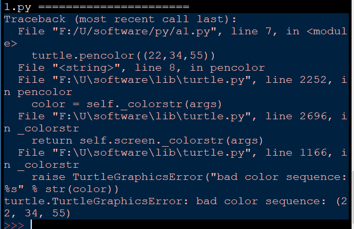Image resolution: width=354 pixels, height=229 pixels.
Task: Click the "e>" wrapped module text line
Action: coord(11,43)
